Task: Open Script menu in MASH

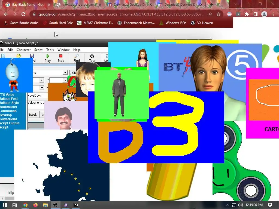Action: pos(38,50)
